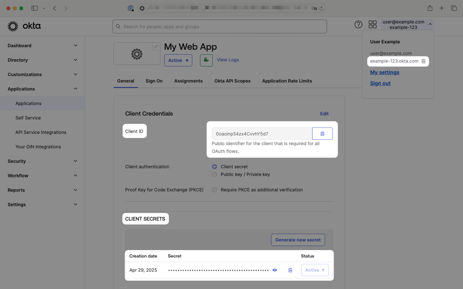
Task: Select Public key / Private key authentication
Action: (x=214, y=174)
